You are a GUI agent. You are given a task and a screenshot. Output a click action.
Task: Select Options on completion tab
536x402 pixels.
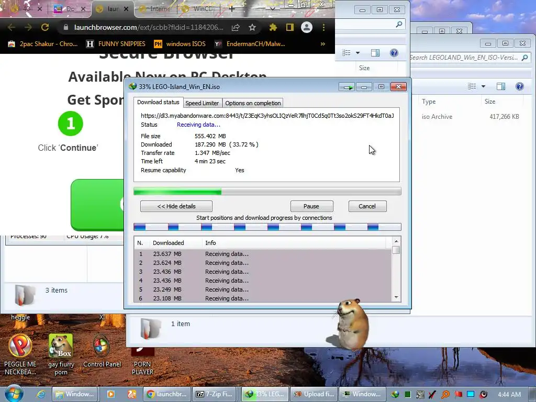253,103
